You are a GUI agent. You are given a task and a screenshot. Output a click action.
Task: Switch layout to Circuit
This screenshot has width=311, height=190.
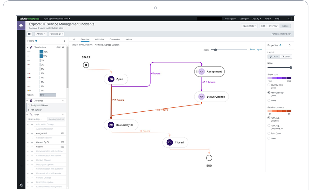click(x=274, y=56)
